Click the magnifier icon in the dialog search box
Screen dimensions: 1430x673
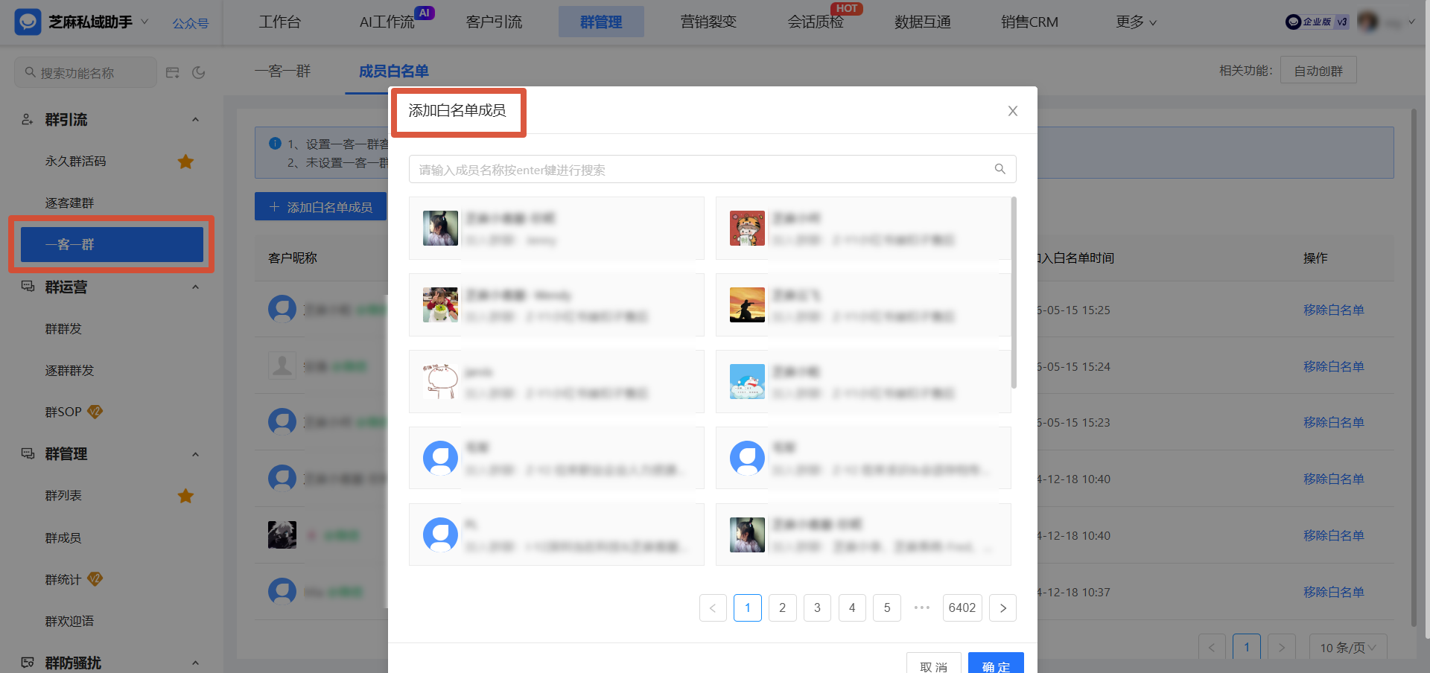tap(1000, 169)
